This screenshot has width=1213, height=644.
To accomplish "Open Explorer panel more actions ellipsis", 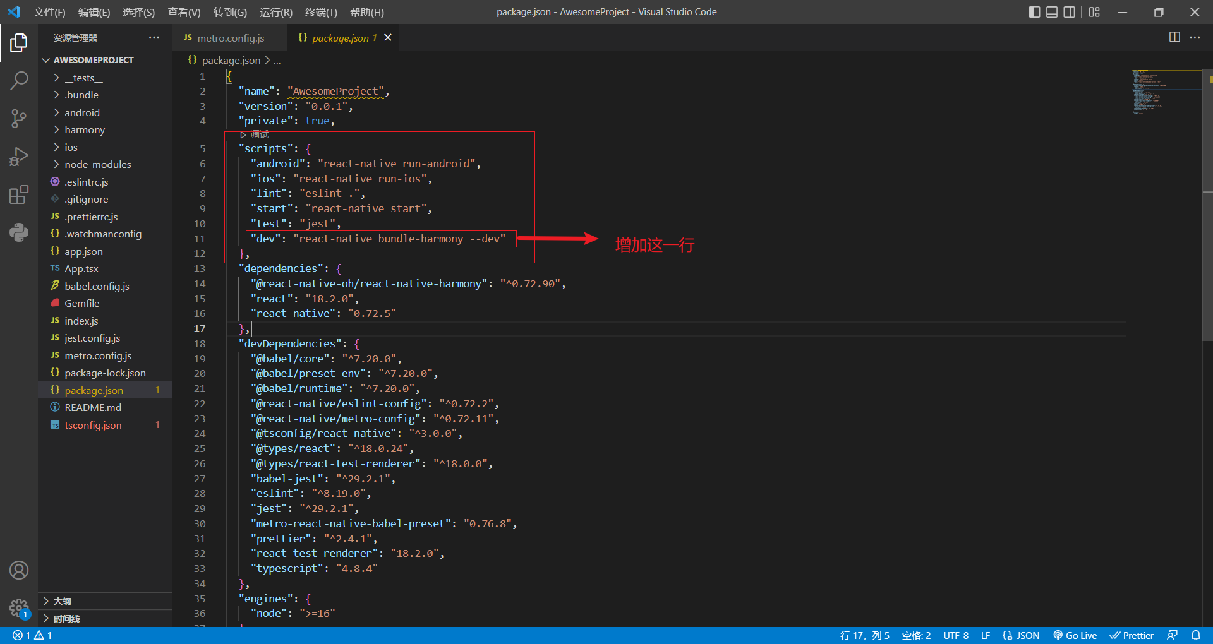I will [154, 37].
